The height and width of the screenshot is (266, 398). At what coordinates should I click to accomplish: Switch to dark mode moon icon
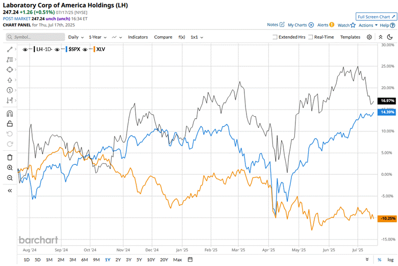click(390, 37)
